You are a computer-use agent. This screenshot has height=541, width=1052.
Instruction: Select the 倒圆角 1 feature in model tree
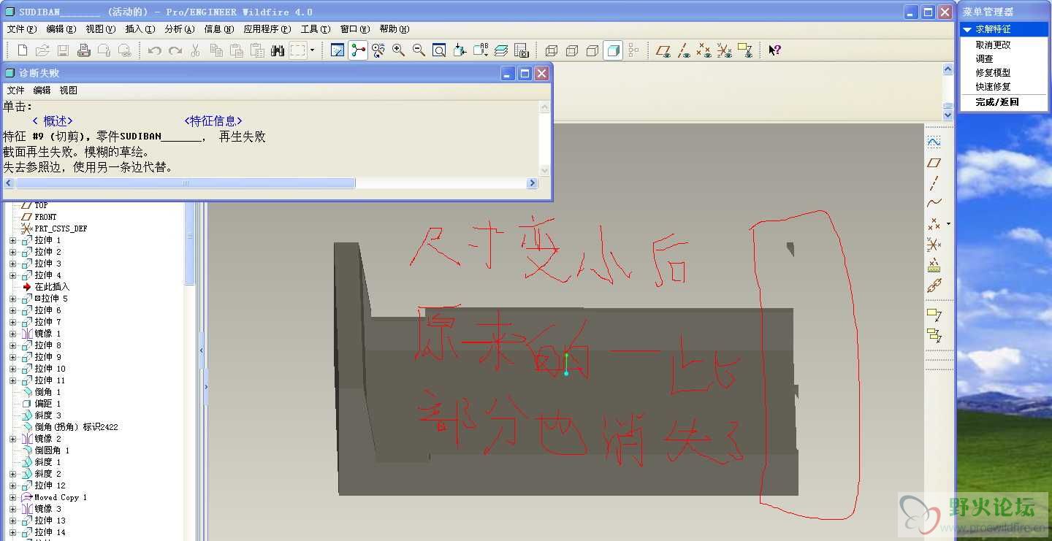click(x=52, y=450)
